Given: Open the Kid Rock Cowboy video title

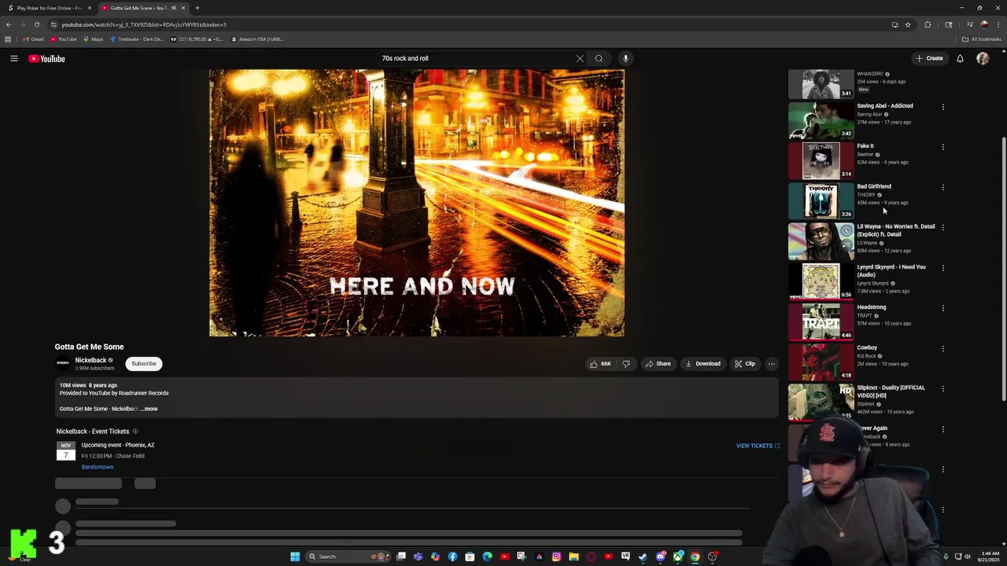Looking at the screenshot, I should [867, 347].
